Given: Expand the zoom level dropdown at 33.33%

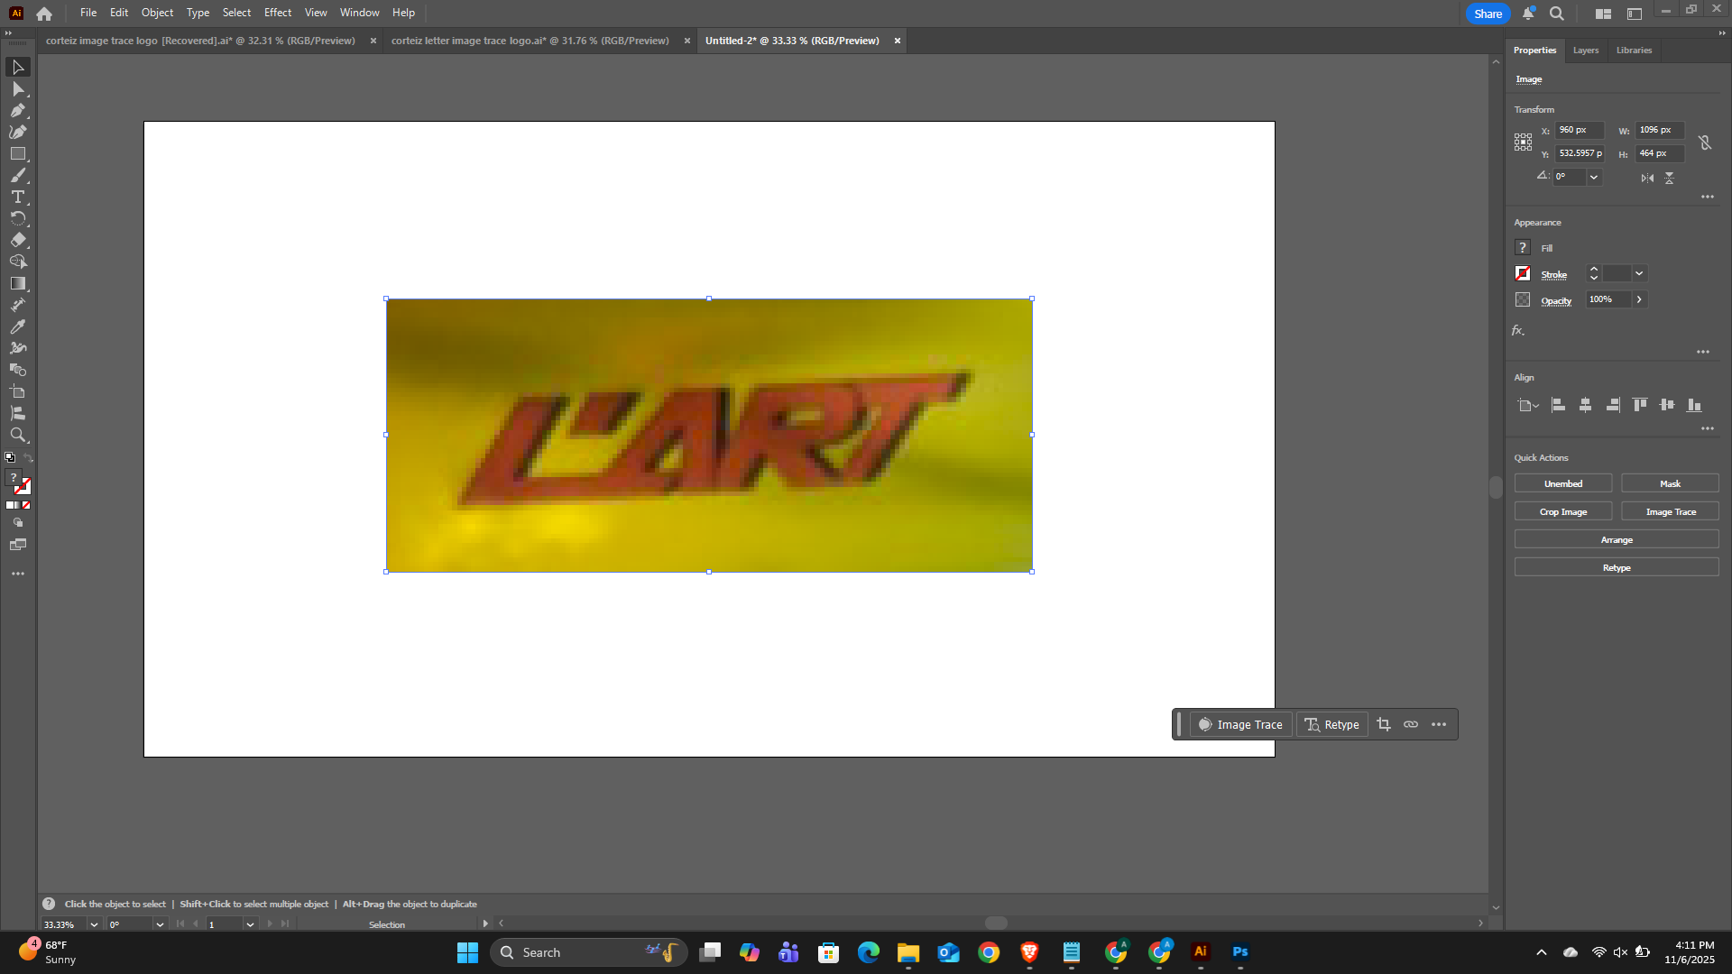Looking at the screenshot, I should point(94,924).
